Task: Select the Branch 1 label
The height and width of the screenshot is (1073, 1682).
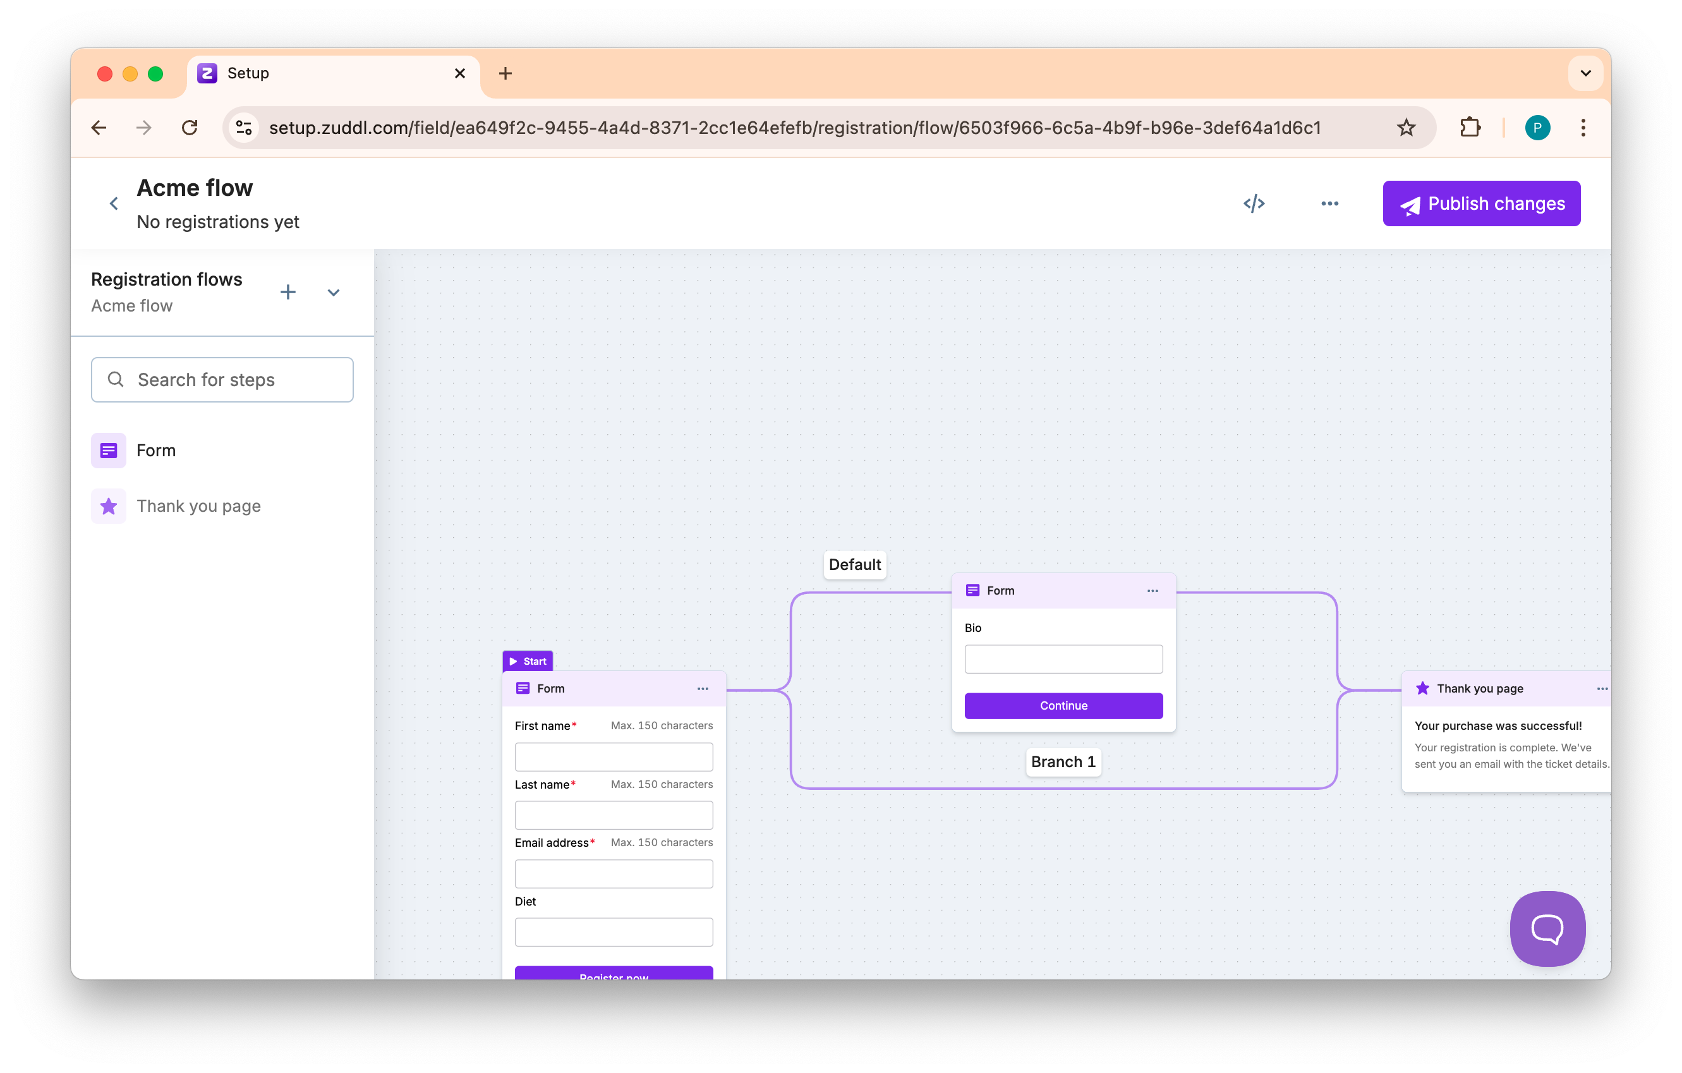Action: (1062, 761)
